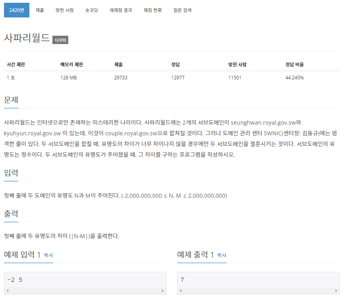
Task: Click the 출력 section heading
Action: pyautogui.click(x=11, y=214)
